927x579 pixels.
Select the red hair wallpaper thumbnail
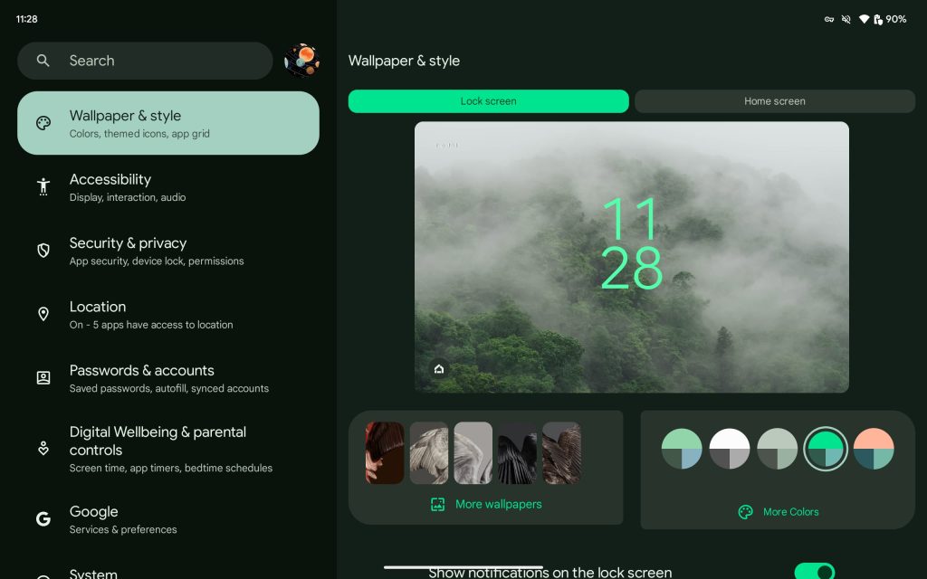384,452
